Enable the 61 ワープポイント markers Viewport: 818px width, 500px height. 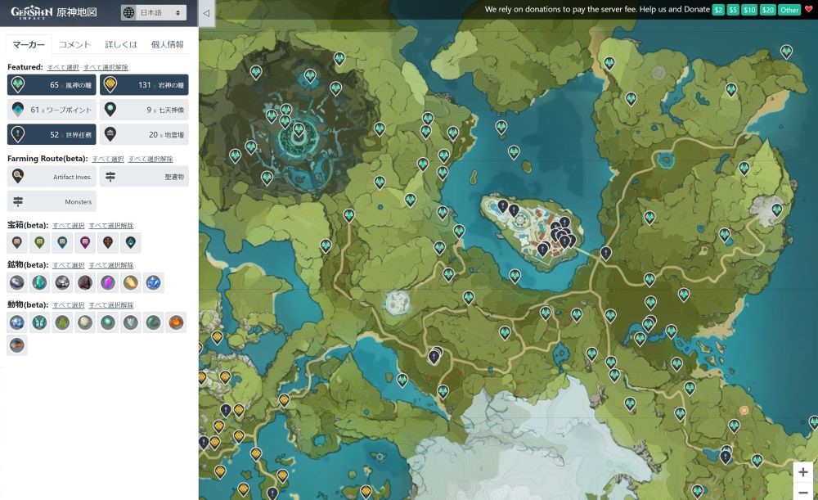52,110
